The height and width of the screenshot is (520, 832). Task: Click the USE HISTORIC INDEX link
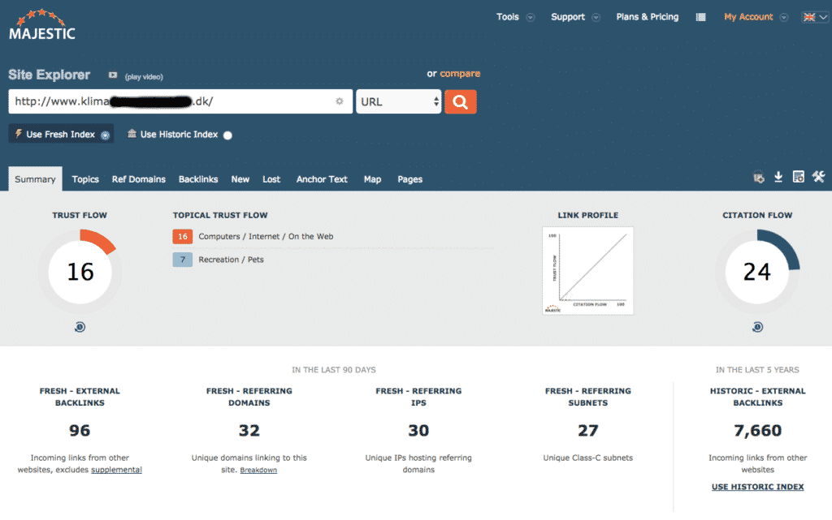pos(758,487)
